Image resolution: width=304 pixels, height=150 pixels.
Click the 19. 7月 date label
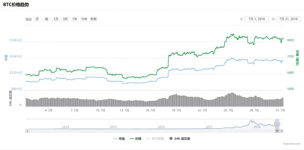click(176, 110)
